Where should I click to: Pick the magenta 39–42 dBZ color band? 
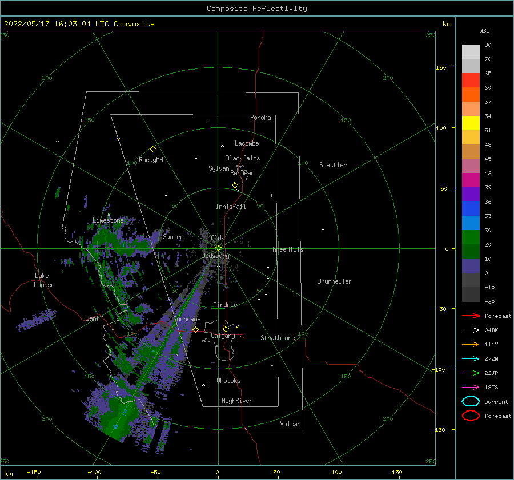click(x=471, y=180)
